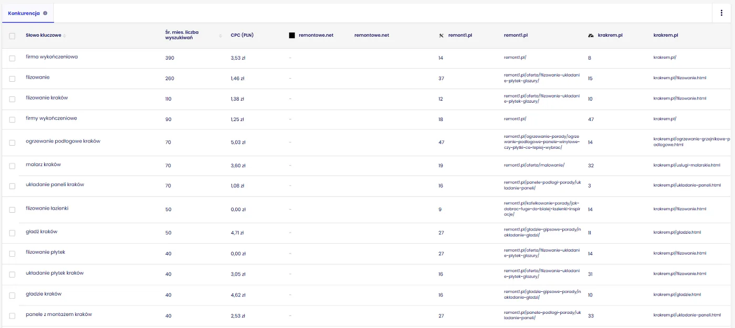Click the 390 search volume value
The height and width of the screenshot is (328, 735).
pos(170,58)
